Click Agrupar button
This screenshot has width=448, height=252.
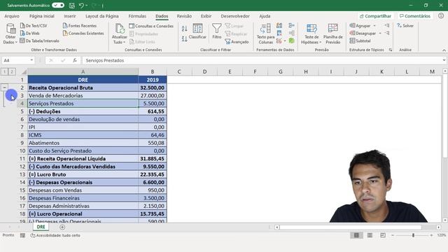[x=360, y=26]
